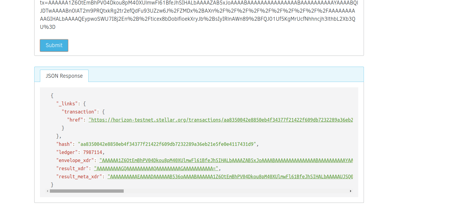Select the JSON Response tab
Viewport: 454px width, 217px height.
tap(64, 76)
